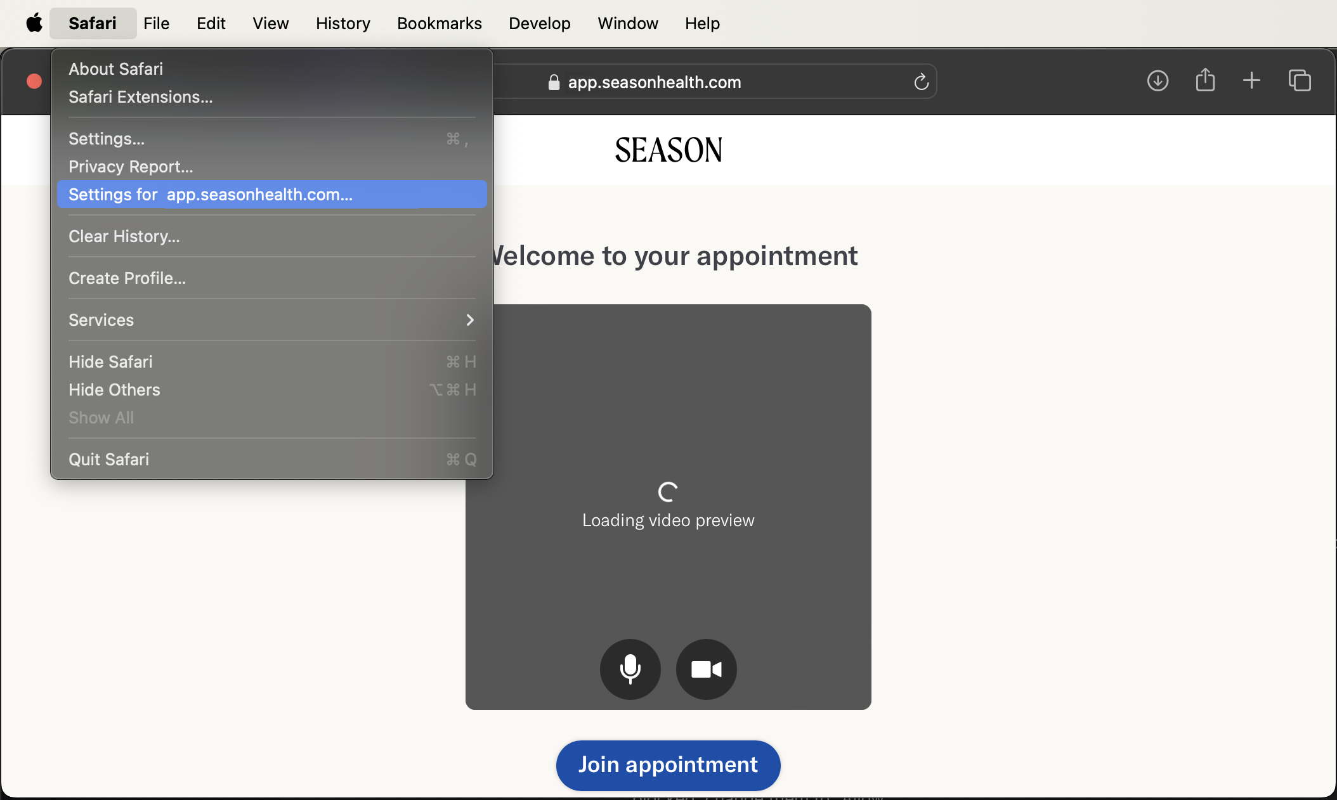This screenshot has width=1337, height=800.
Task: Open the View menu
Action: click(x=270, y=23)
